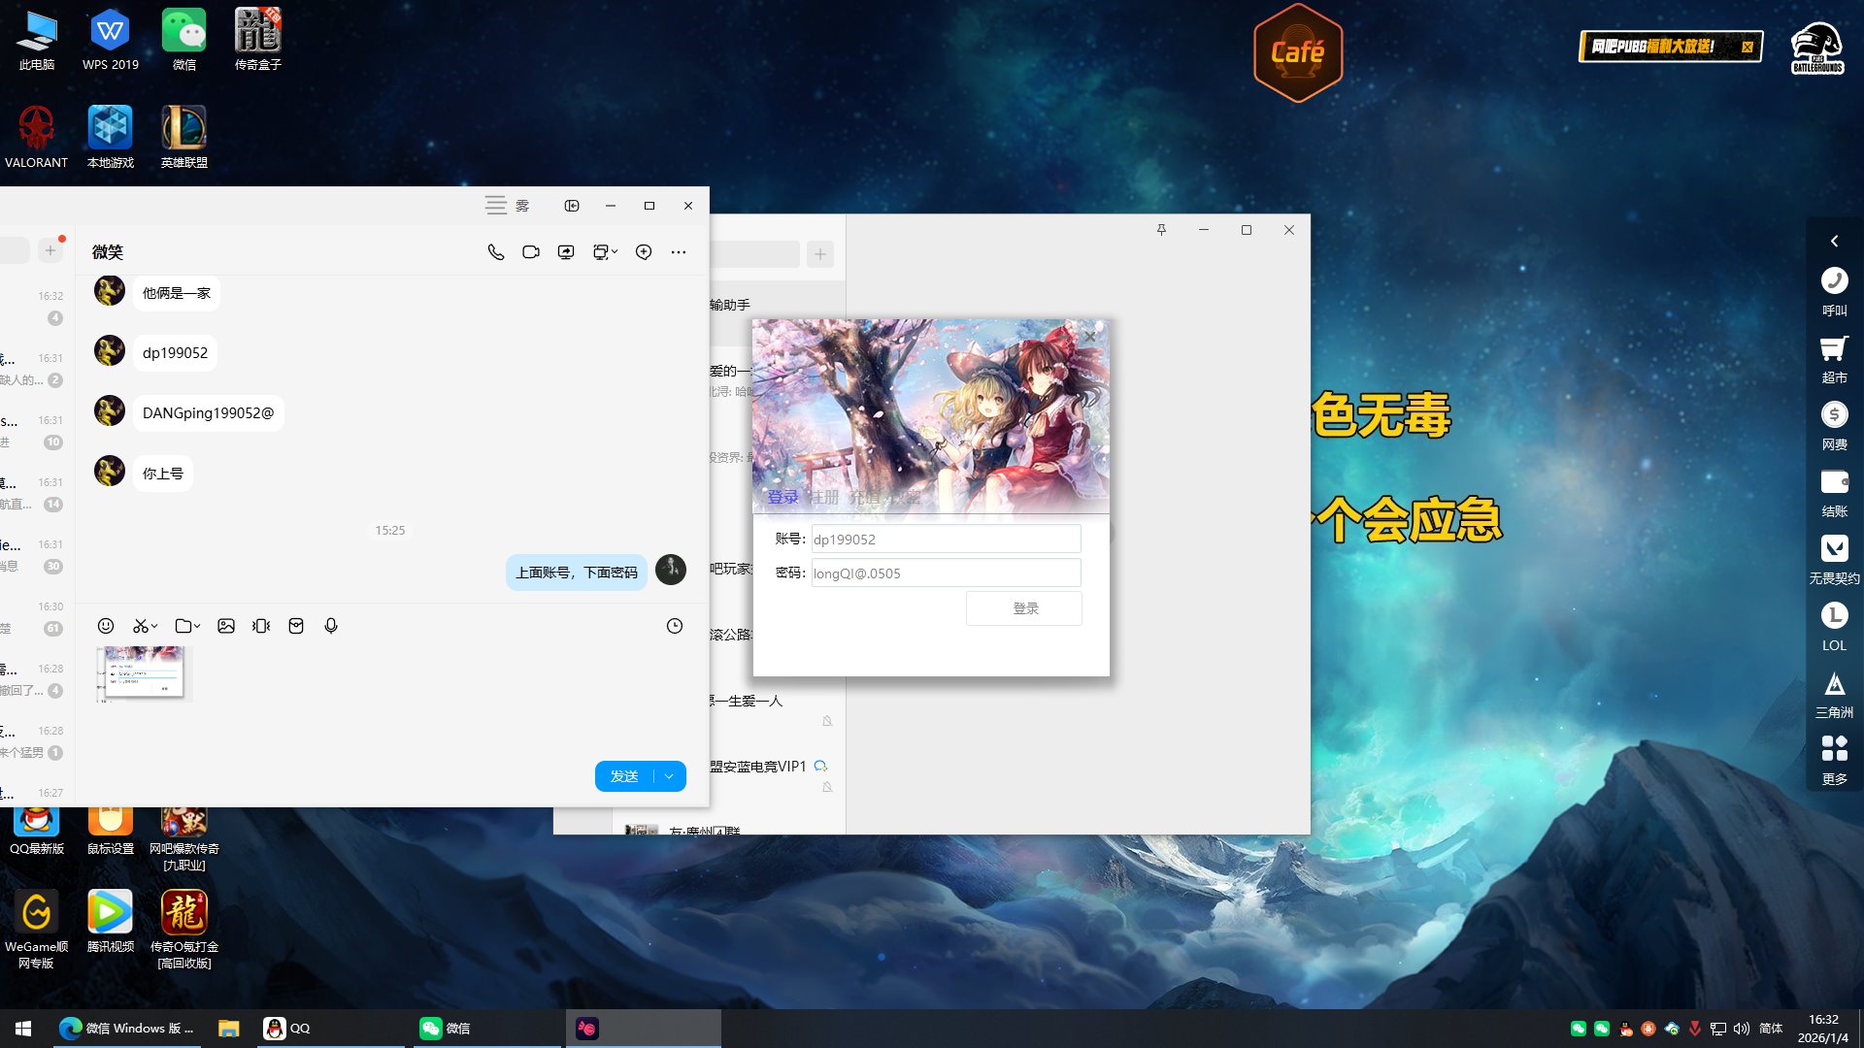Click the send image icon
1864x1048 pixels.
[226, 626]
